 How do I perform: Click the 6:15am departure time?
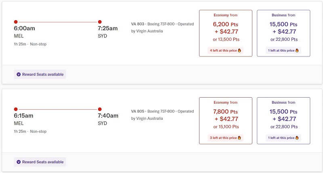[23, 116]
